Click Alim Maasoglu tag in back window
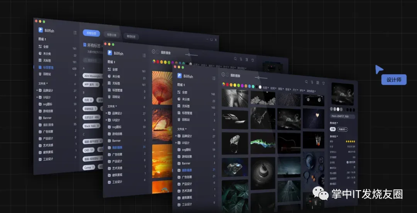Viewport: 417px width, 213px height. point(92,76)
